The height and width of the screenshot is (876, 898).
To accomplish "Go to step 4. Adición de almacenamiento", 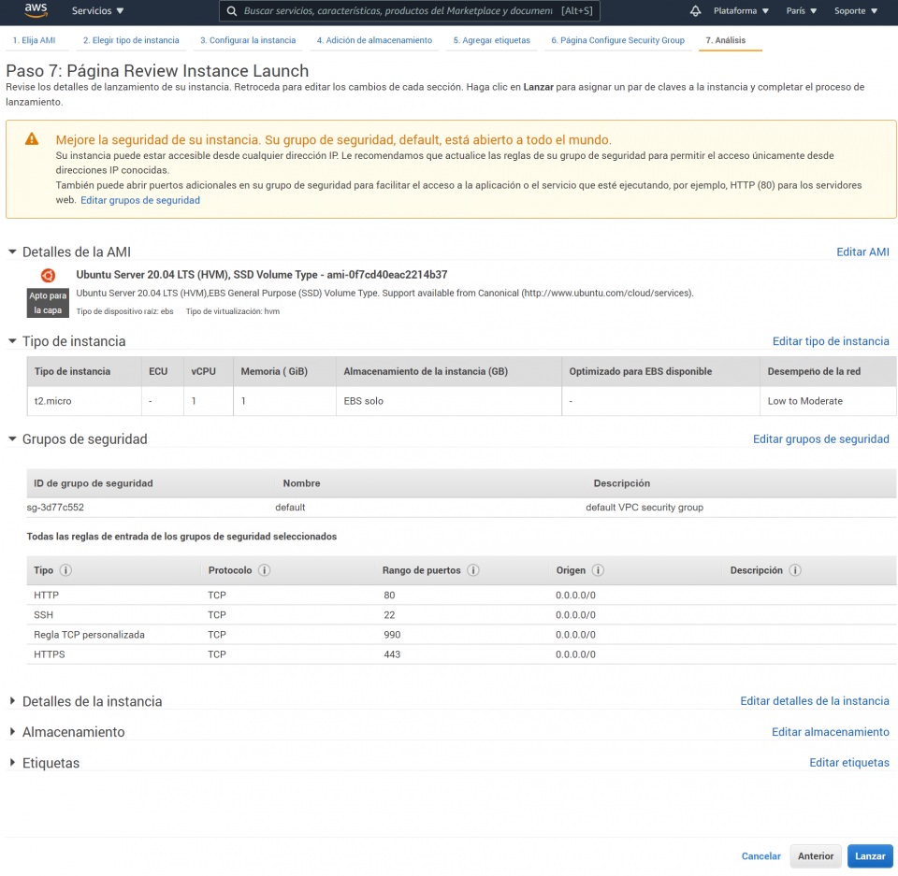I will click(374, 40).
